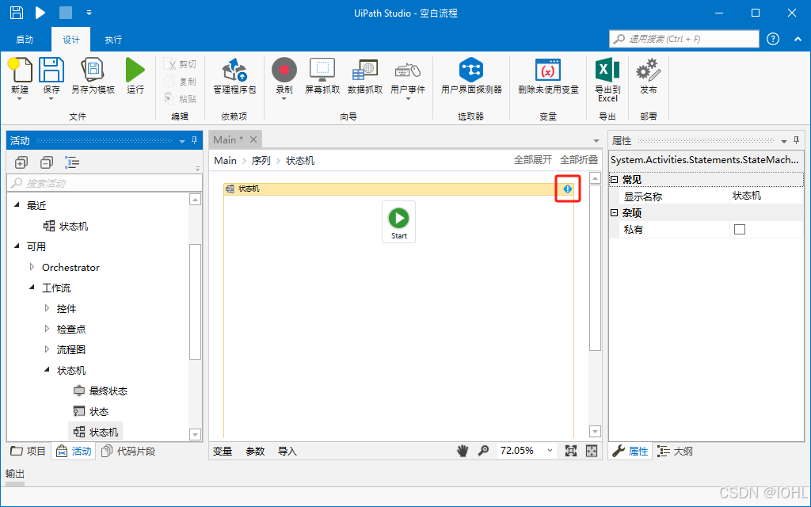Close the Main document tab

click(253, 139)
